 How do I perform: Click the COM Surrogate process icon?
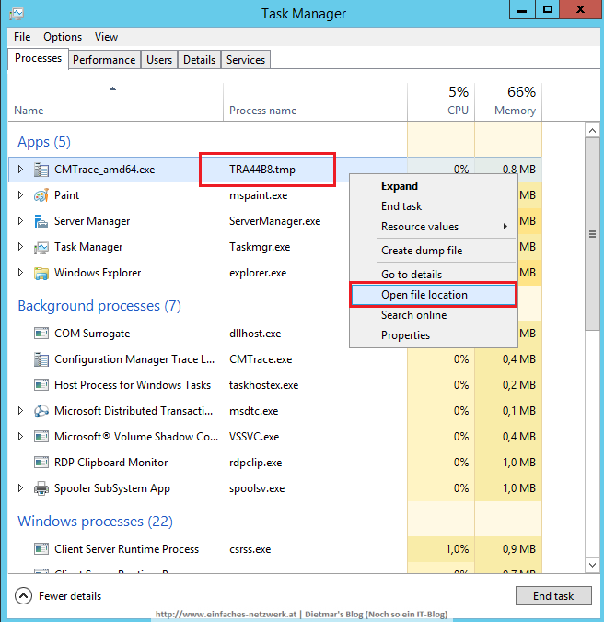click(x=41, y=334)
